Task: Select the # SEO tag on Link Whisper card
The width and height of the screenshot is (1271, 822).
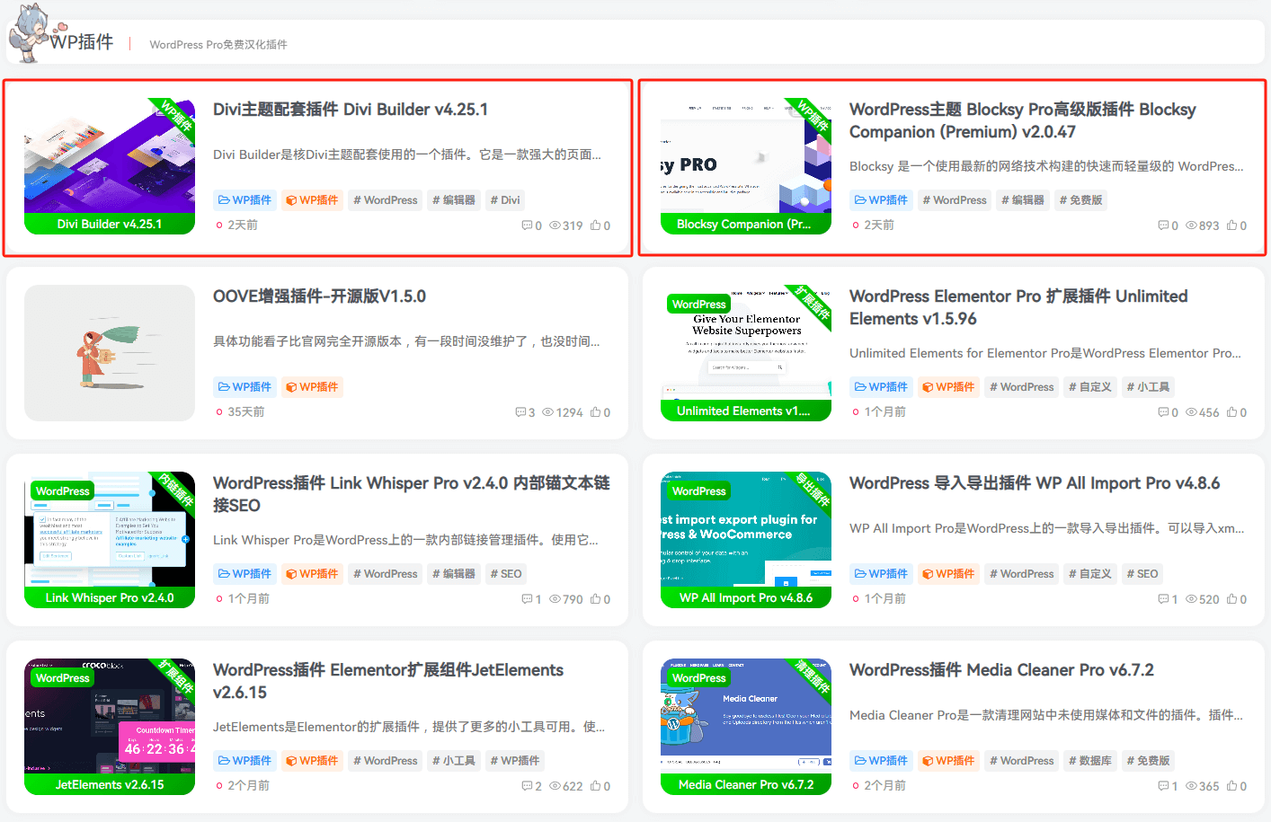Action: click(505, 574)
